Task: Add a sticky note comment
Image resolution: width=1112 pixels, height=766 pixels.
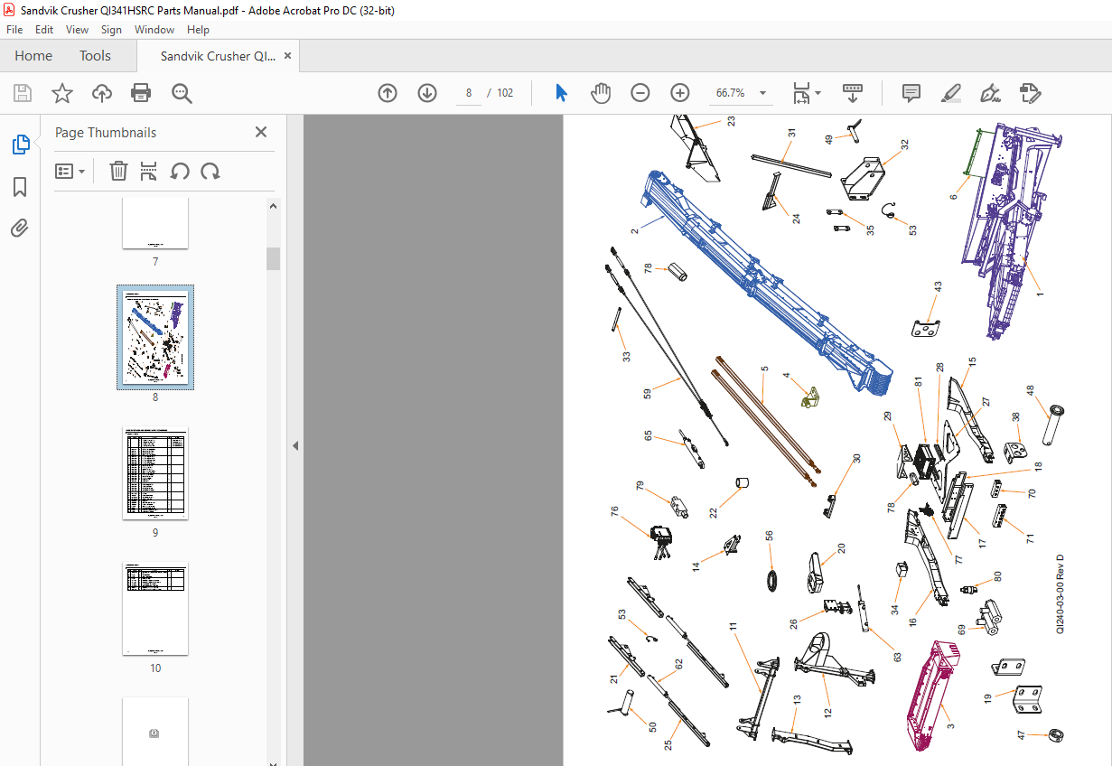Action: coord(911,93)
